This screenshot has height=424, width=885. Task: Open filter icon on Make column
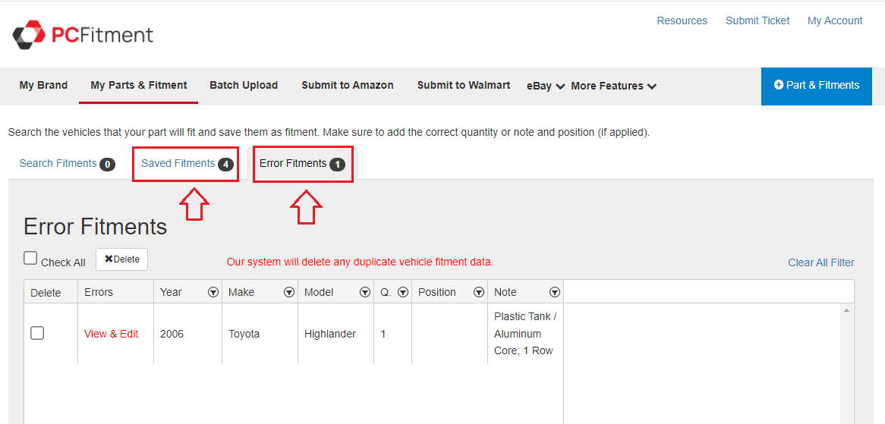[288, 292]
